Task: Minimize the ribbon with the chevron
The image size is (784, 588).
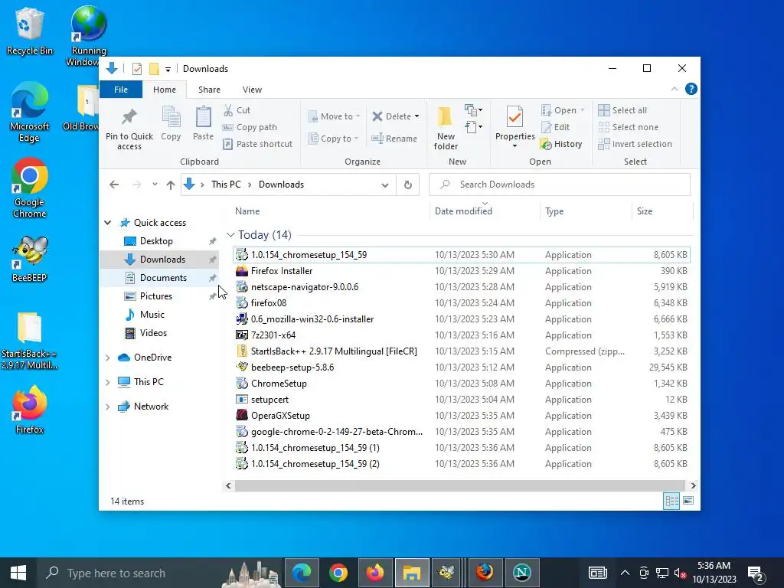Action: [x=674, y=89]
